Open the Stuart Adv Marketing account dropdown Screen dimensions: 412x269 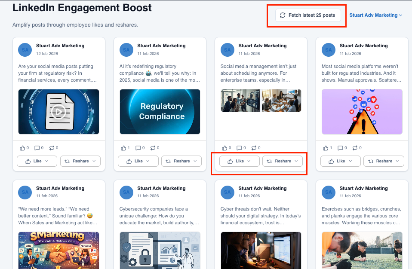[375, 15]
